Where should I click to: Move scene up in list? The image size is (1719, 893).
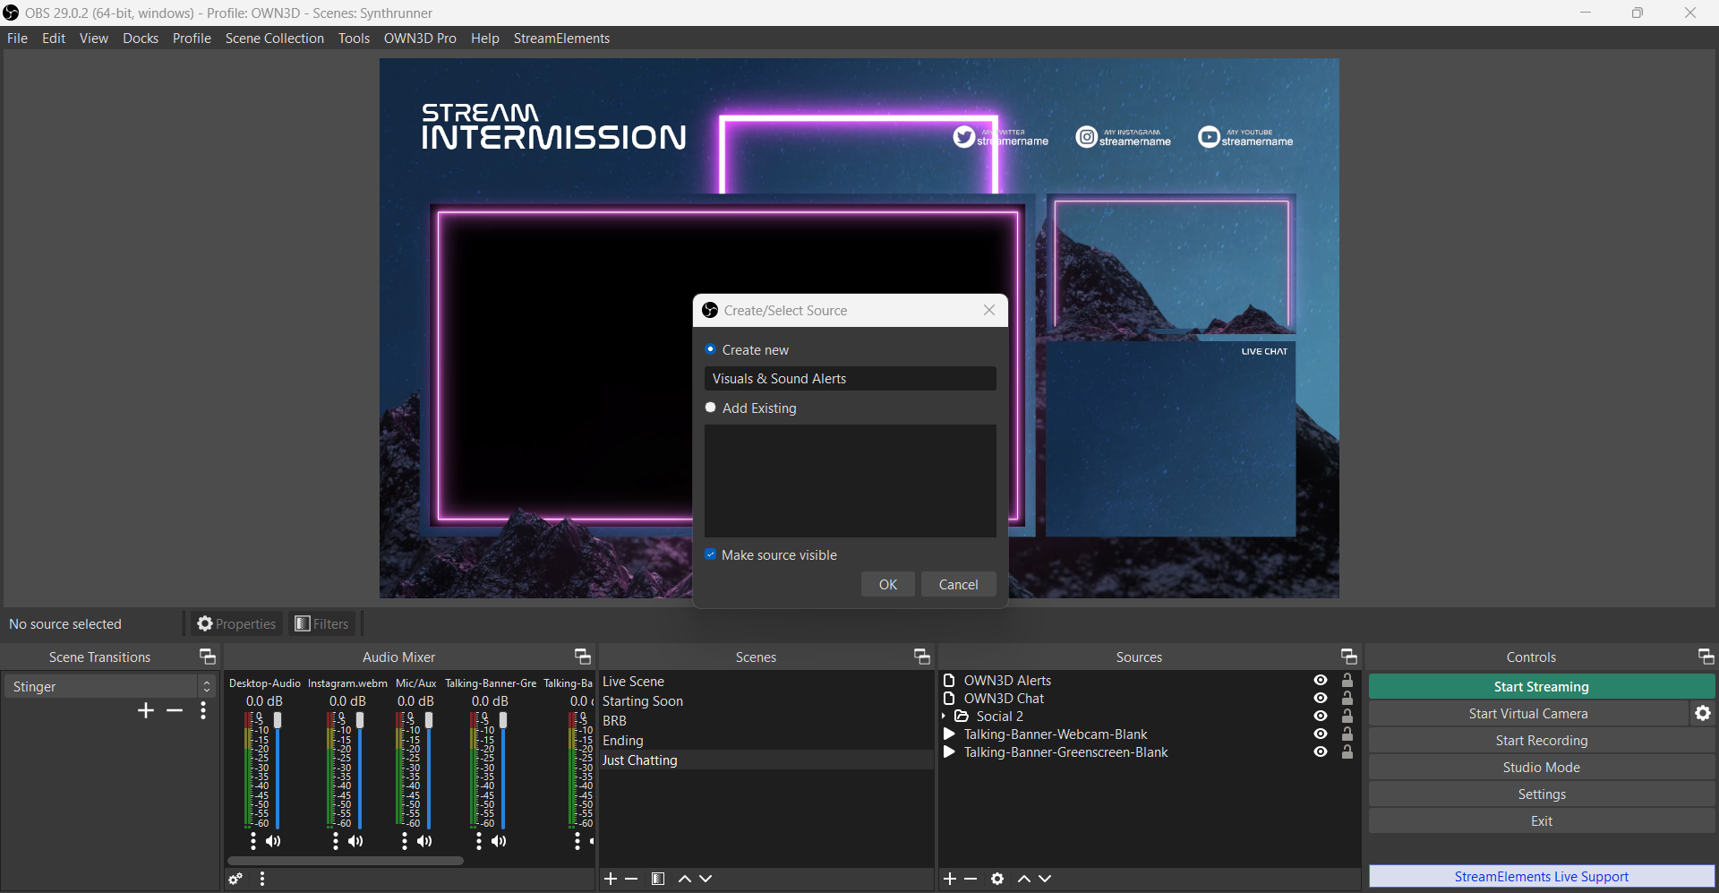[685, 879]
